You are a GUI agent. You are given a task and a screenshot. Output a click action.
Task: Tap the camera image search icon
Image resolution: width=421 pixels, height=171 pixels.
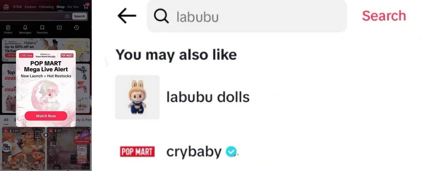pyautogui.click(x=67, y=16)
